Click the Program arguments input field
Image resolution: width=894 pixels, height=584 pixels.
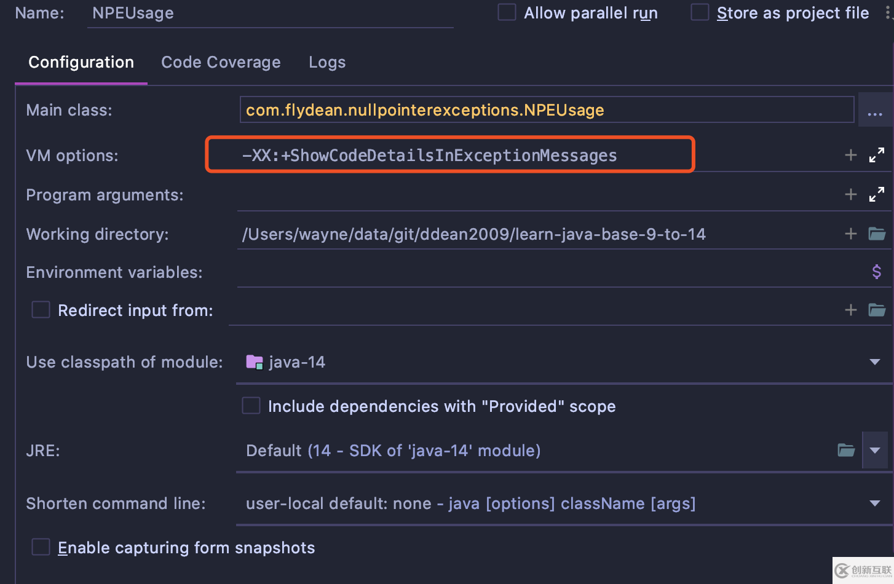pos(539,194)
